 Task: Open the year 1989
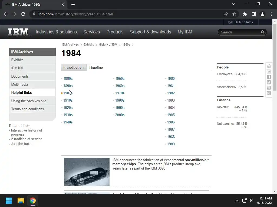pos(171,144)
